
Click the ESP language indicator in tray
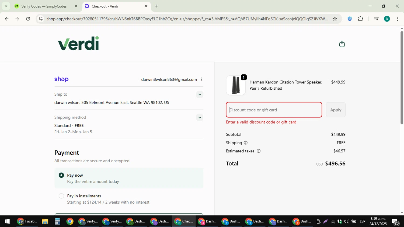coord(363,221)
